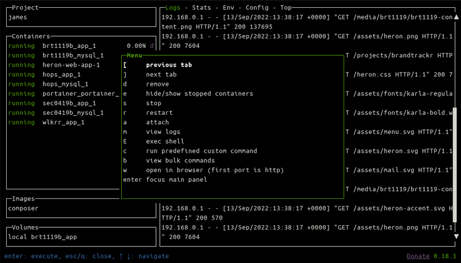Click the 'esc/q: close' status hint
Image resolution: width=461 pixels, height=263 pixels.
click(88, 256)
